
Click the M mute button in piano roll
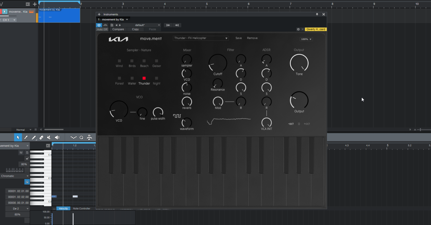21,152
